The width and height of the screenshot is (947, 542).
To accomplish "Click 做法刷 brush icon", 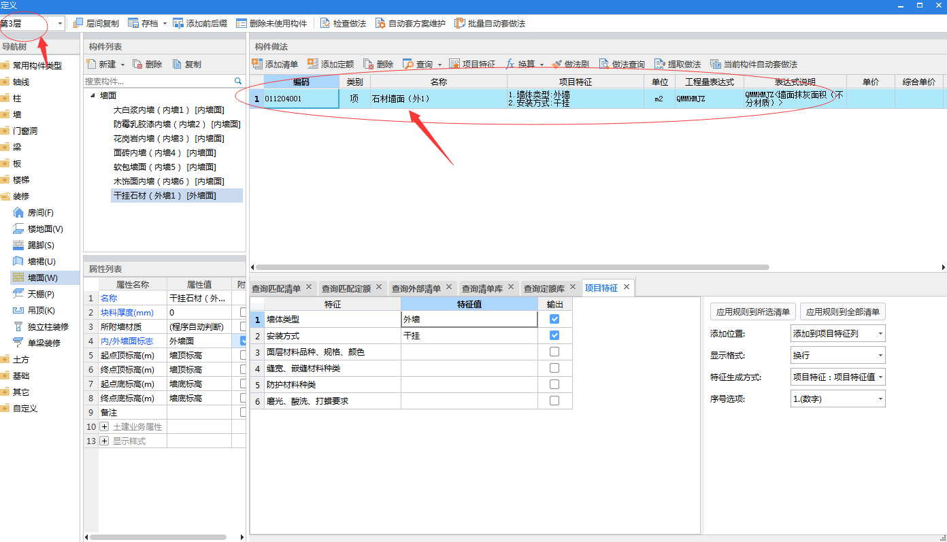I will (556, 64).
